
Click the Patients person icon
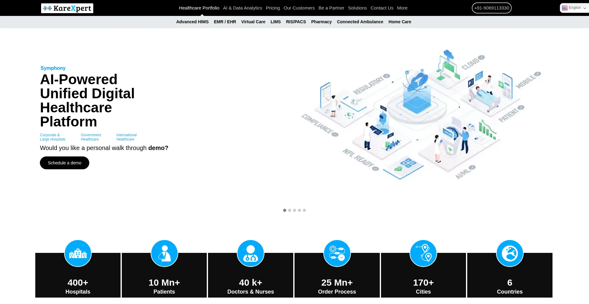(164, 253)
